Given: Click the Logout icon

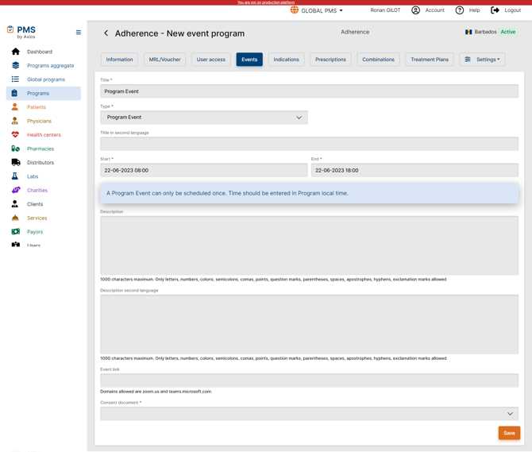Looking at the screenshot, I should pyautogui.click(x=495, y=10).
